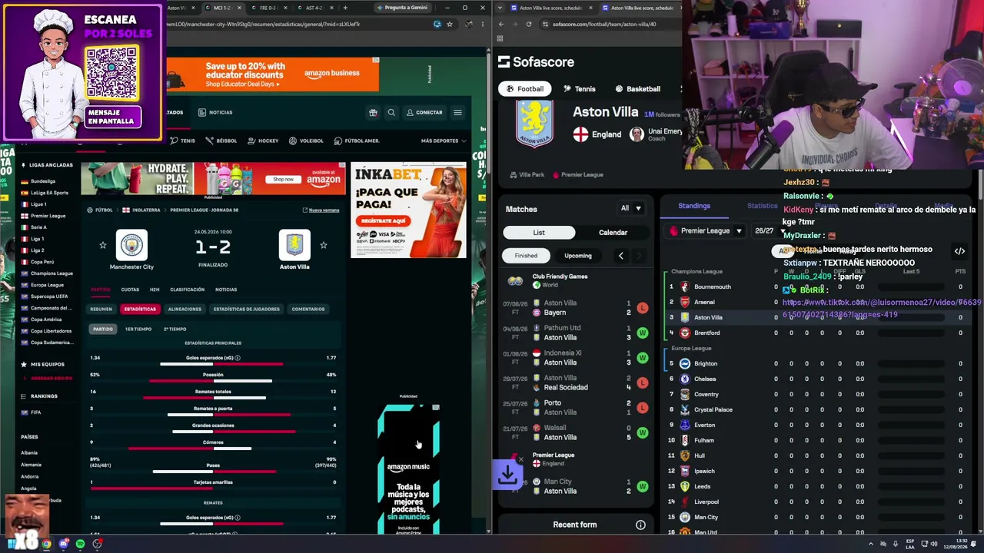Open the Flashscore hamburger menu
The image size is (984, 553).
point(457,112)
